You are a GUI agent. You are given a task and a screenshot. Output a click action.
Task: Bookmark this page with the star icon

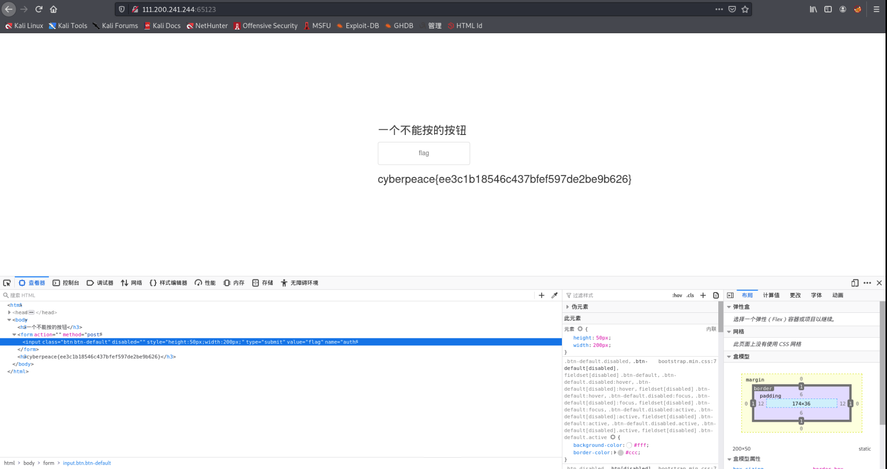click(x=745, y=9)
